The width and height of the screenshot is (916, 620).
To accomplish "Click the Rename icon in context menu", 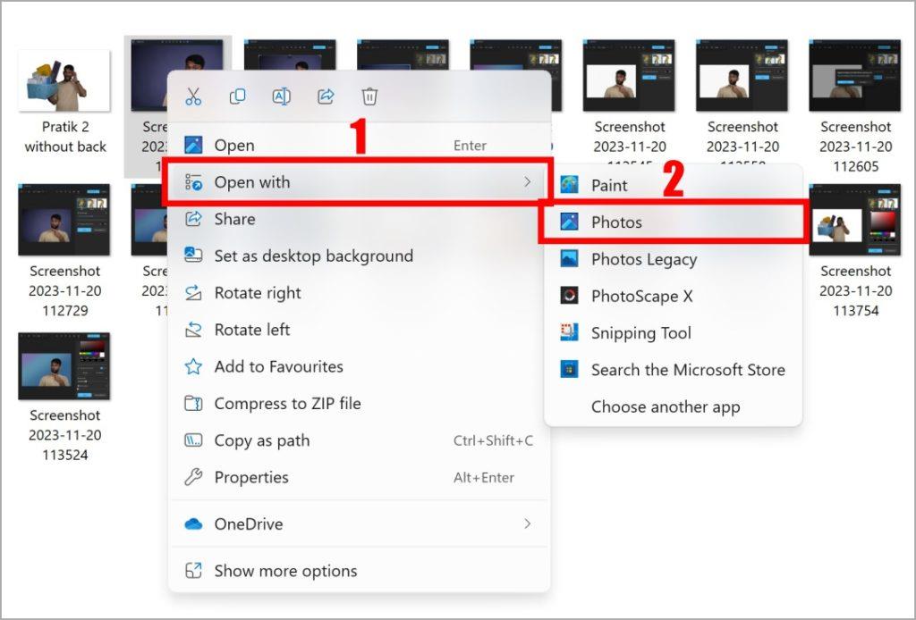I will point(282,96).
